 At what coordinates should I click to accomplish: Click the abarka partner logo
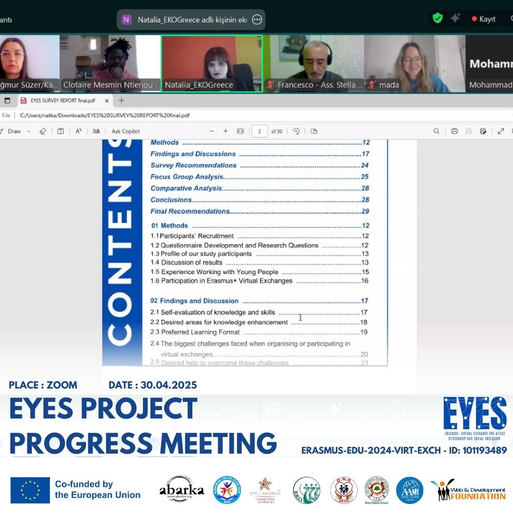[182, 490]
